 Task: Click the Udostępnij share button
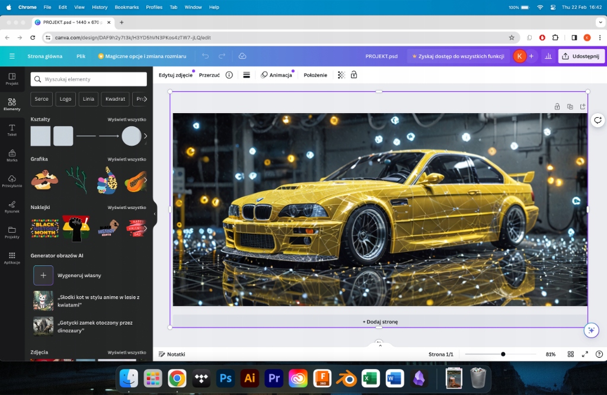coord(581,56)
